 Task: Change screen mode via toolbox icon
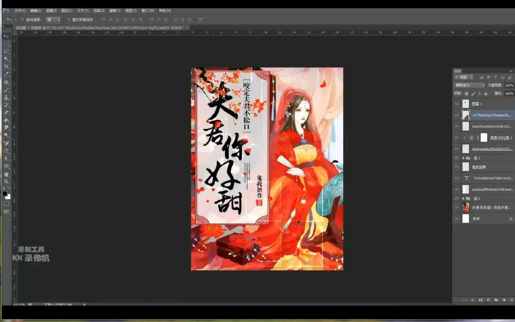[x=6, y=212]
